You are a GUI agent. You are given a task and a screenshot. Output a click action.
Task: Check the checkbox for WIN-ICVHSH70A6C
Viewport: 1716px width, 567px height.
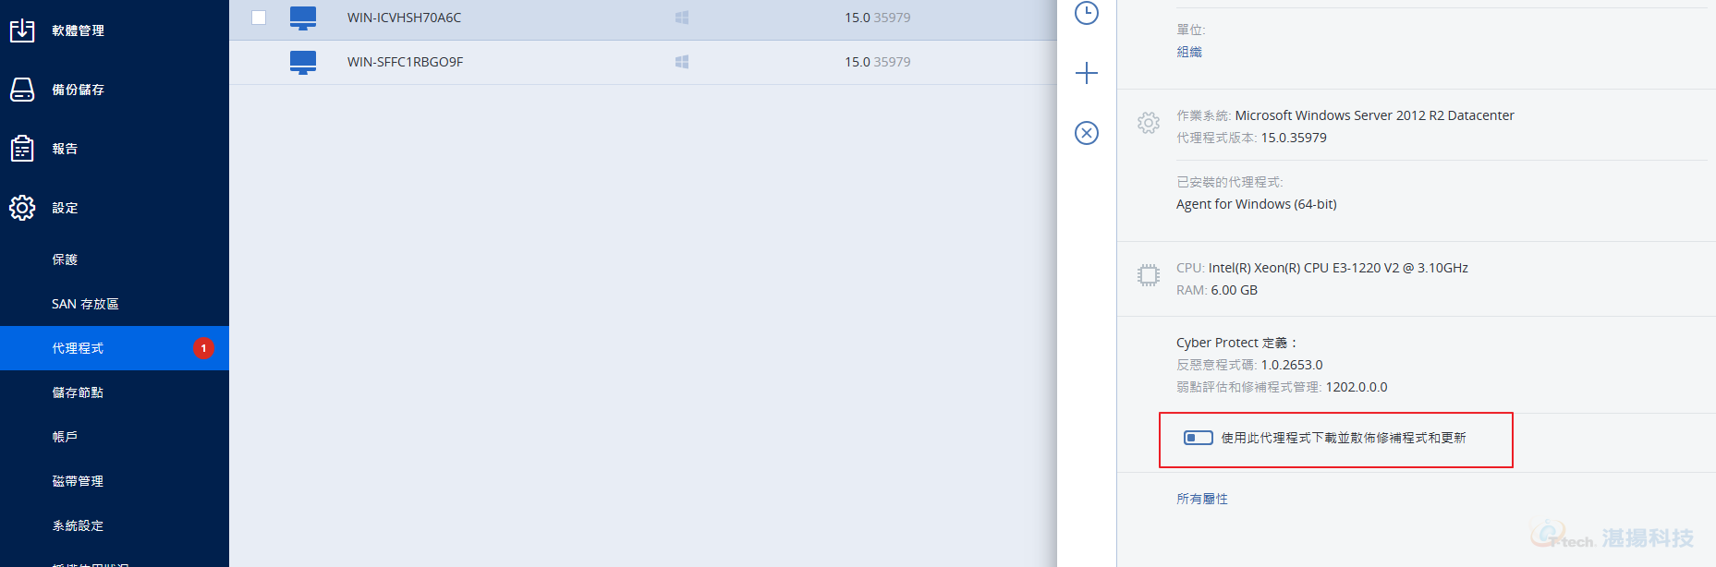259,18
